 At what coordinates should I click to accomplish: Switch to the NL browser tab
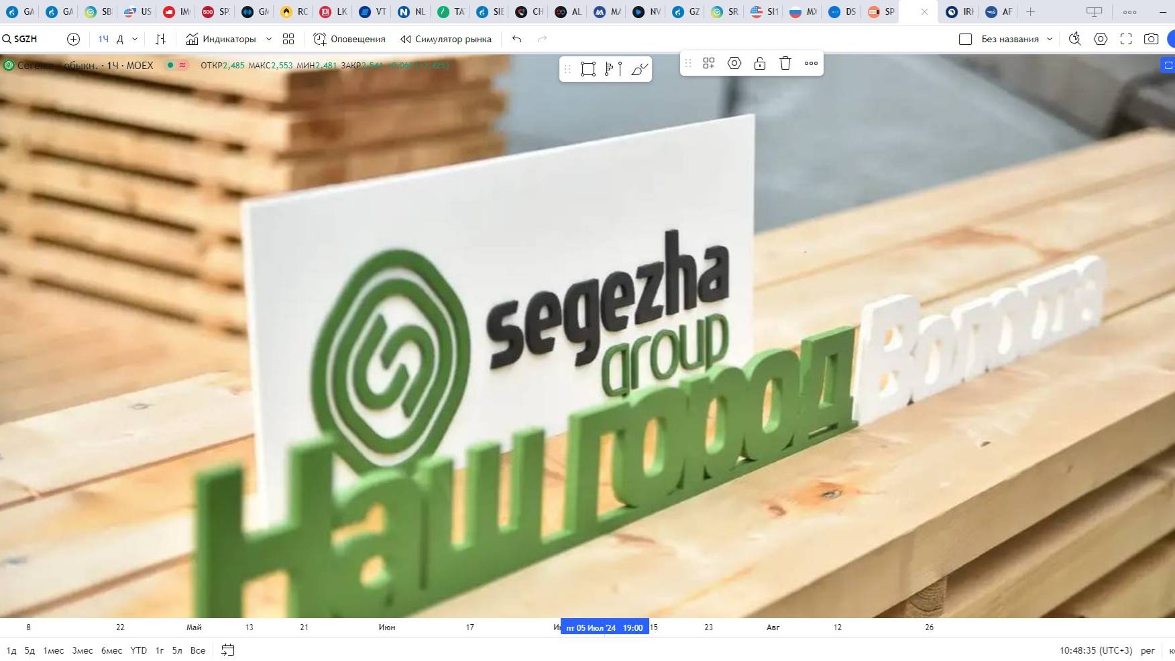412,11
